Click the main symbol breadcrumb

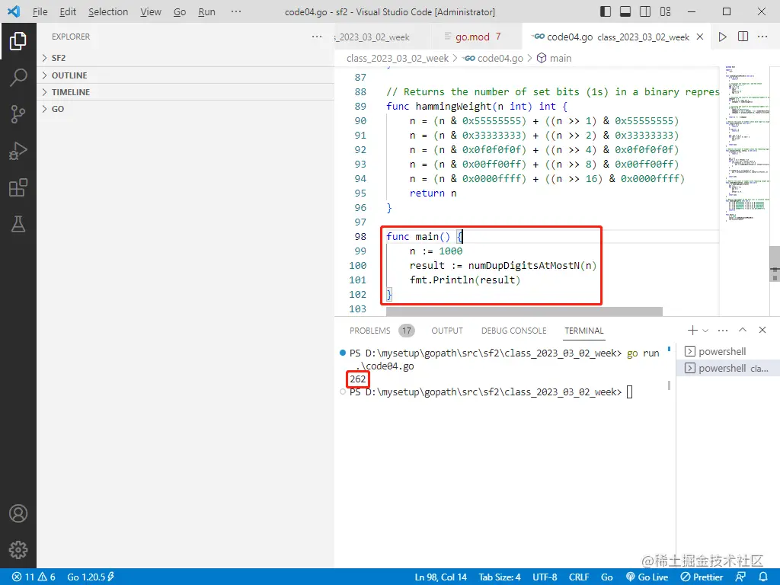(555, 58)
